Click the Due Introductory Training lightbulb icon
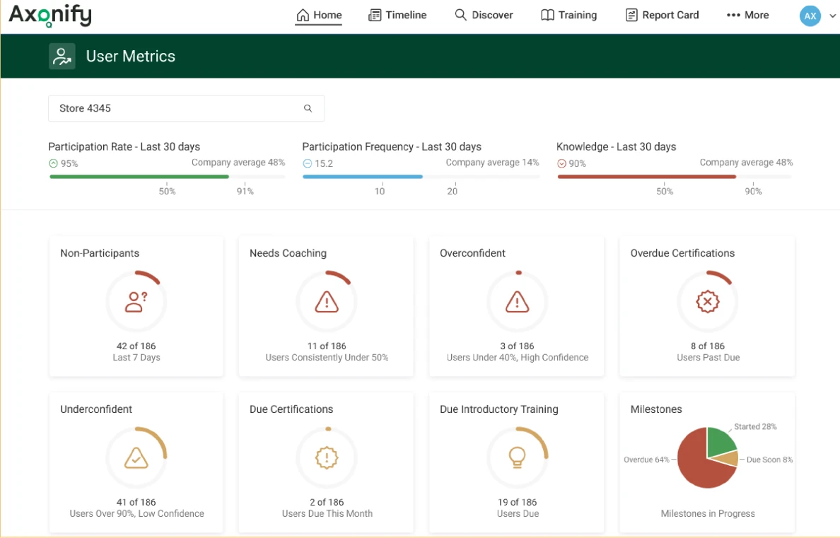The image size is (840, 538). coord(517,457)
